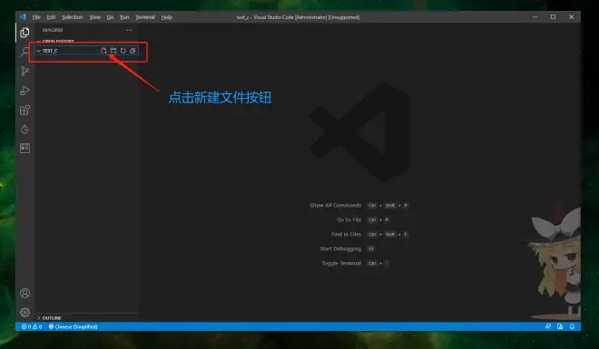Open the sixth activity bar icon below Extensions
This screenshot has width=599, height=349.
tap(25, 130)
